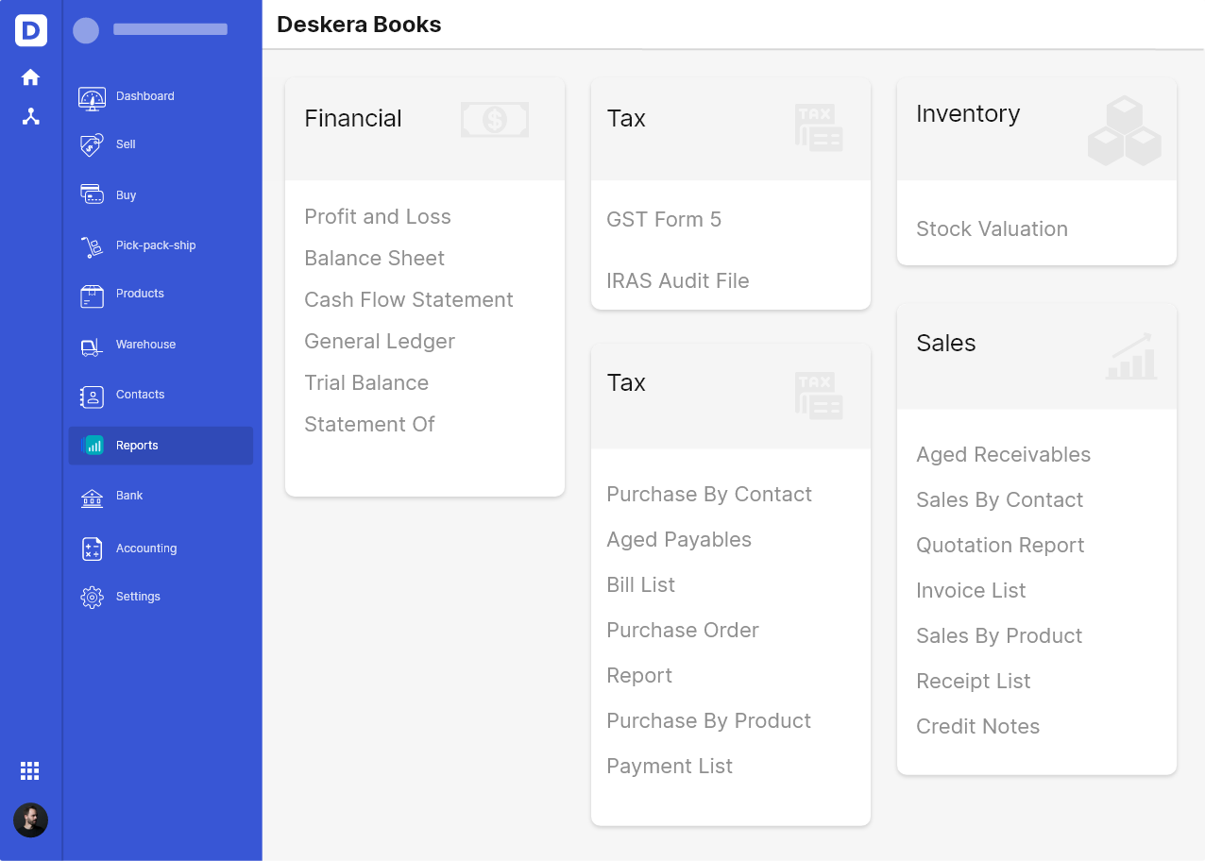Open the Dashboard menu item
This screenshot has width=1205, height=861.
[x=161, y=96]
